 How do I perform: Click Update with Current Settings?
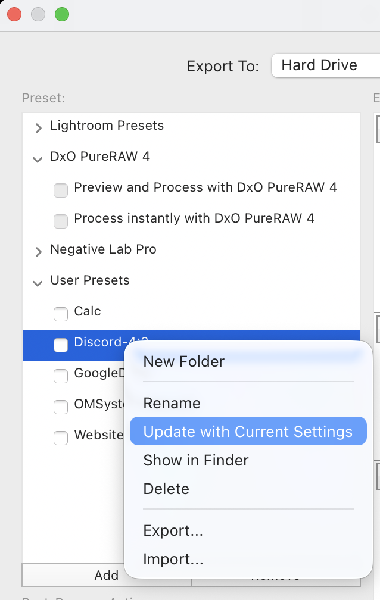[248, 432]
